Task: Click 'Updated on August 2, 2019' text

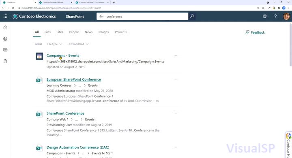Action: coord(66,67)
